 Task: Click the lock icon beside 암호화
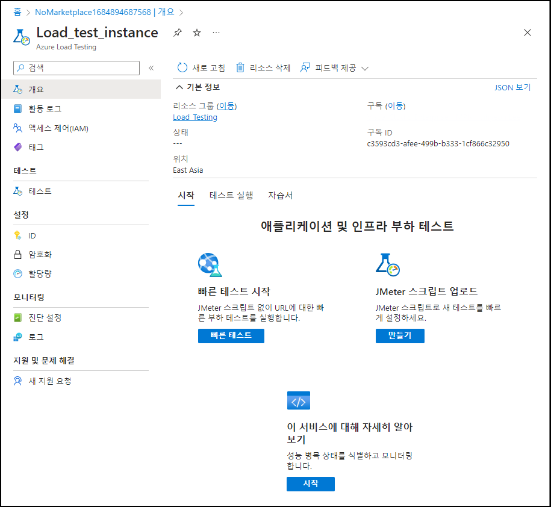click(x=17, y=254)
